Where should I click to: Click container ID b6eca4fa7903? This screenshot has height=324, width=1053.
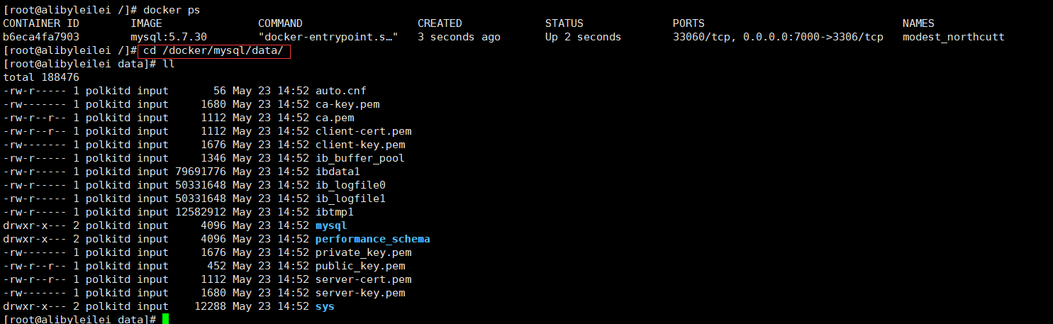coord(41,37)
